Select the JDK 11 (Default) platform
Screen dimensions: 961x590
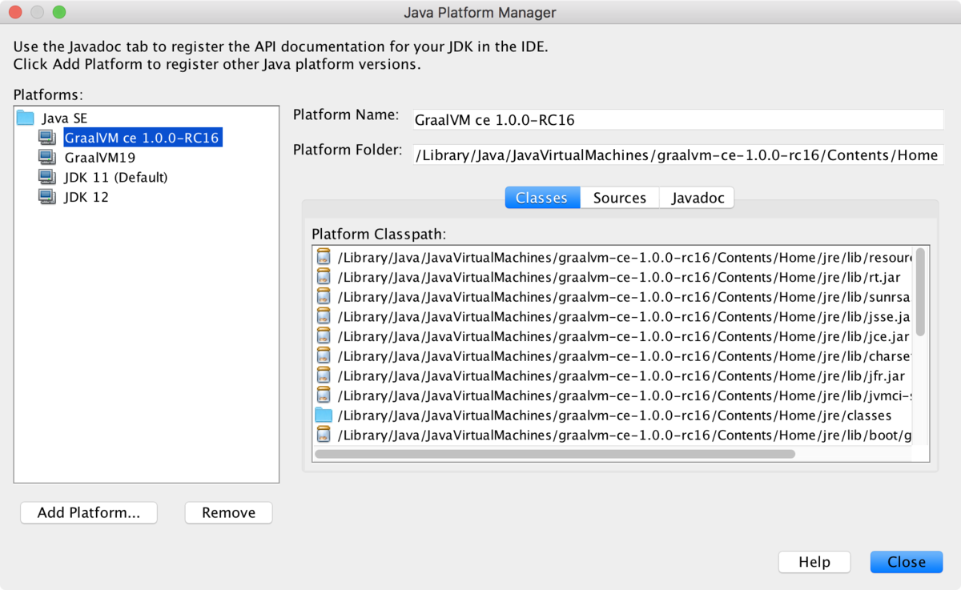click(x=116, y=177)
